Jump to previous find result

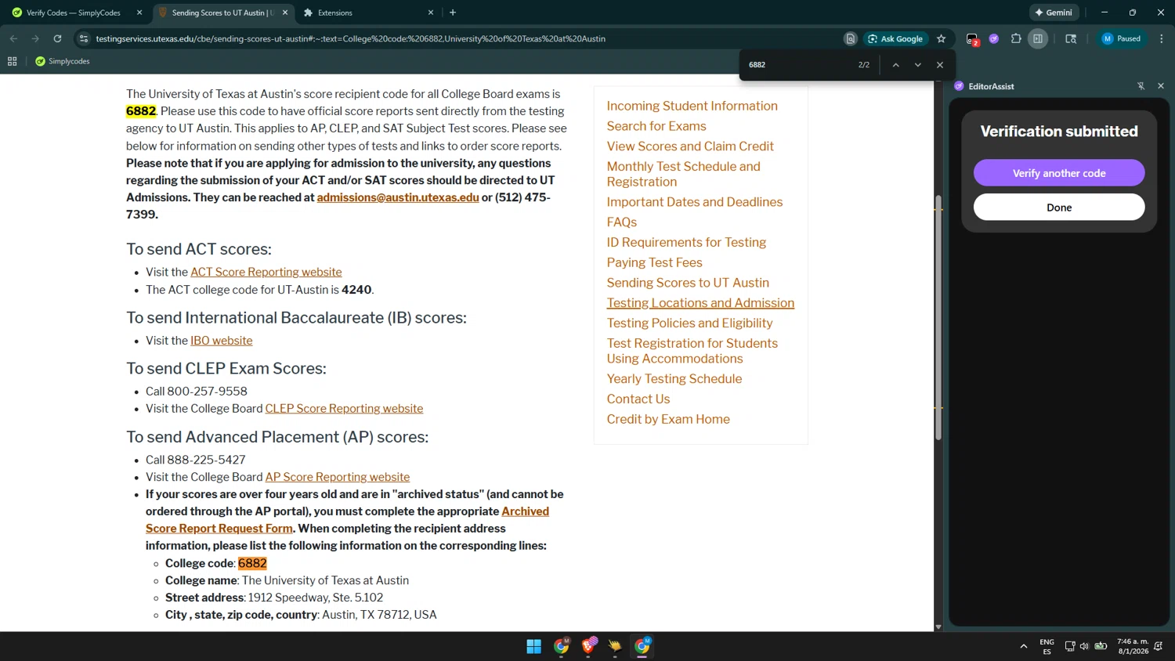coord(895,65)
